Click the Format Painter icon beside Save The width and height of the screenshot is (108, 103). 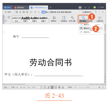pyautogui.click(x=20, y=12)
